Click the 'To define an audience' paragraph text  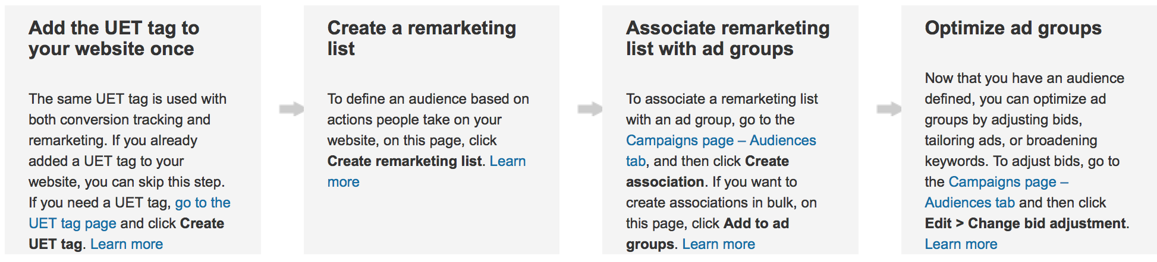point(428,140)
